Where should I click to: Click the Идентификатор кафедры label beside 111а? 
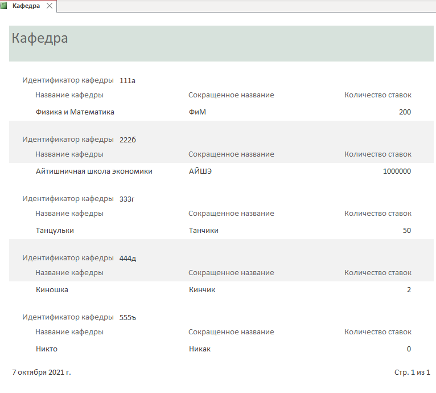point(68,80)
